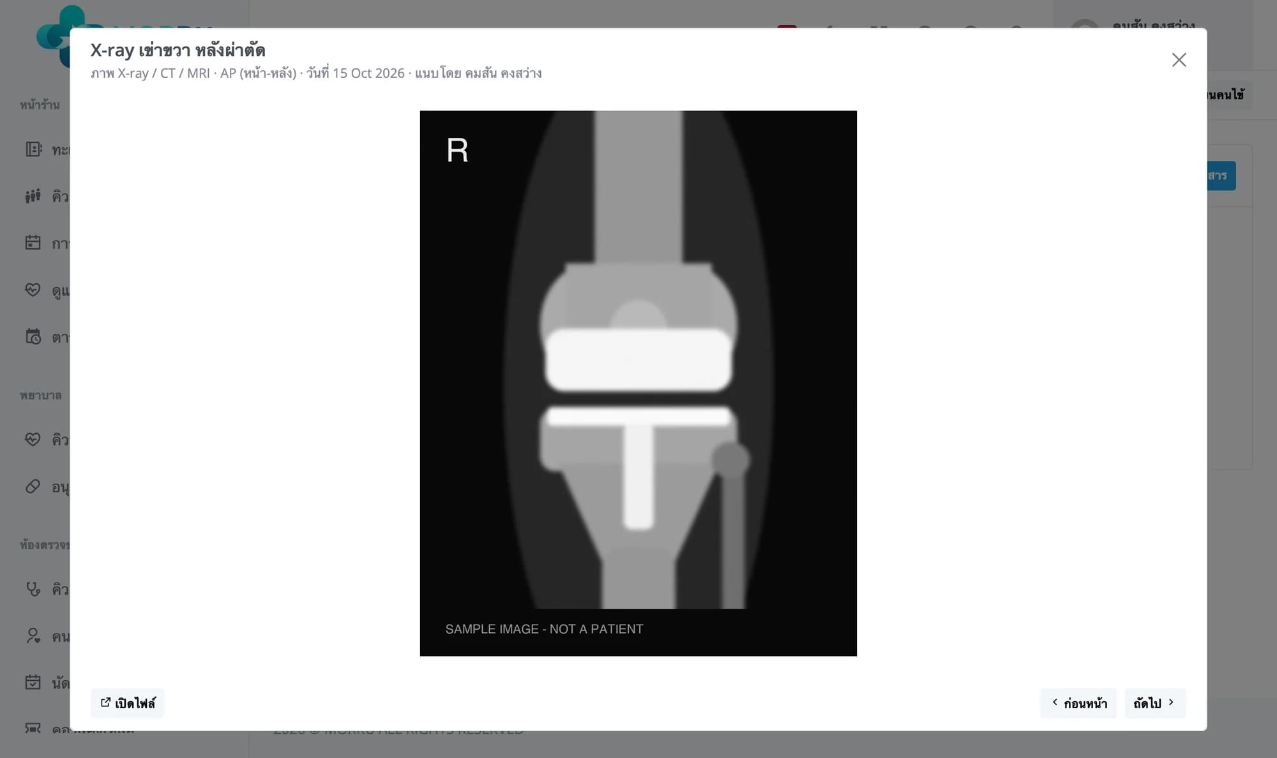Go to previous image with ก่อนหน้า
This screenshot has width=1277, height=758.
[x=1078, y=702]
